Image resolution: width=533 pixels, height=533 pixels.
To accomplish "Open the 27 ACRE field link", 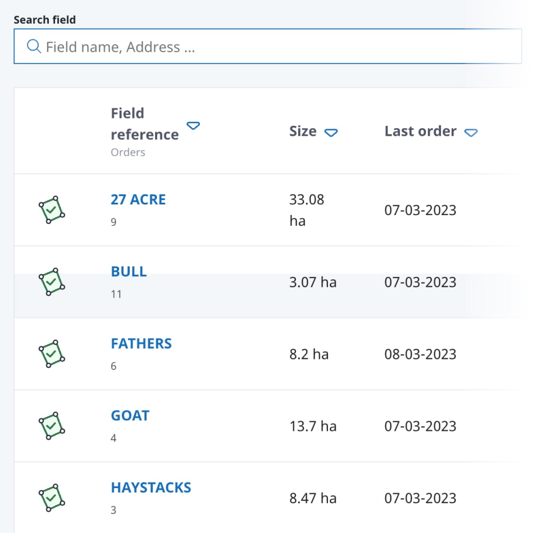I will (x=138, y=200).
